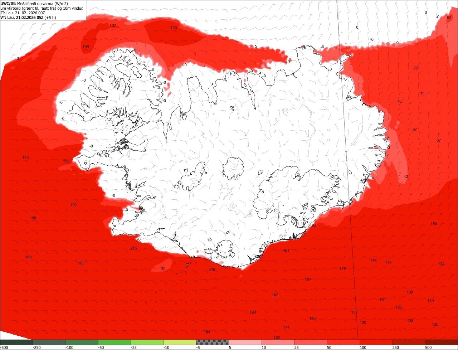Select the value 216 off the southwest coast
The height and width of the screenshot is (350, 458).
pos(133,248)
